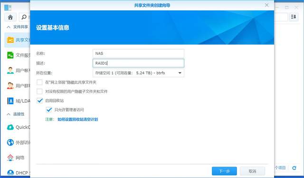Click the description field containing RAID1

click(138, 63)
